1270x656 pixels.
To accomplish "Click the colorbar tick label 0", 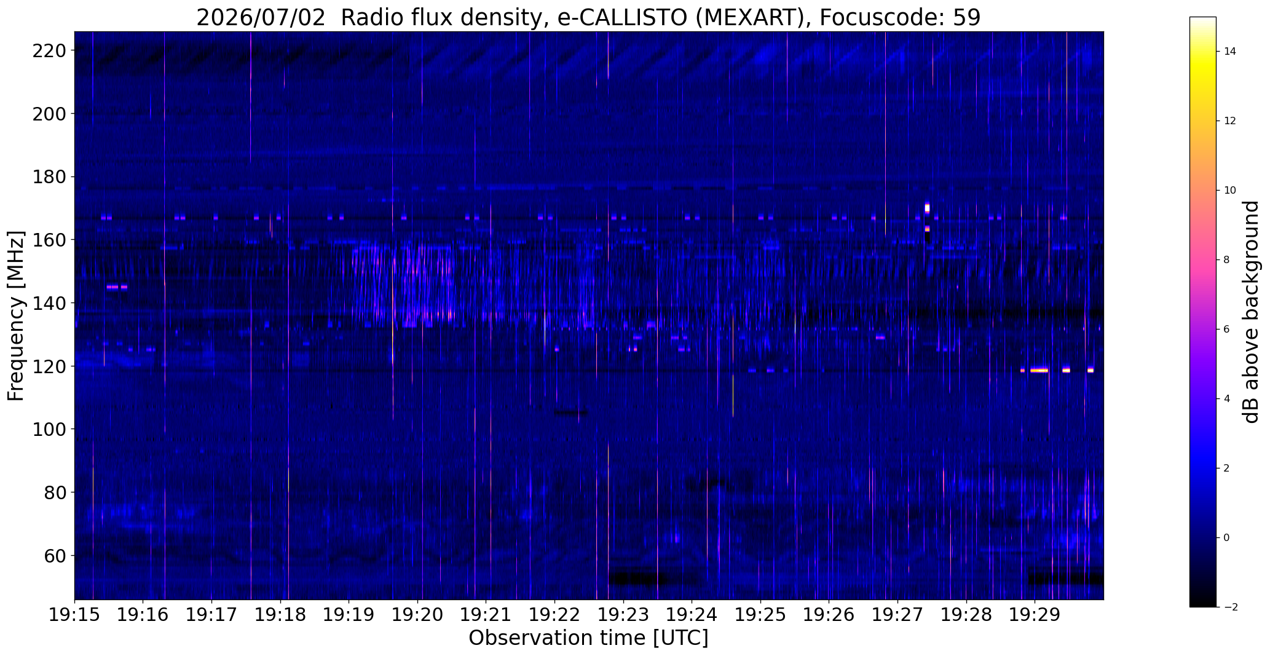I will (x=1226, y=538).
